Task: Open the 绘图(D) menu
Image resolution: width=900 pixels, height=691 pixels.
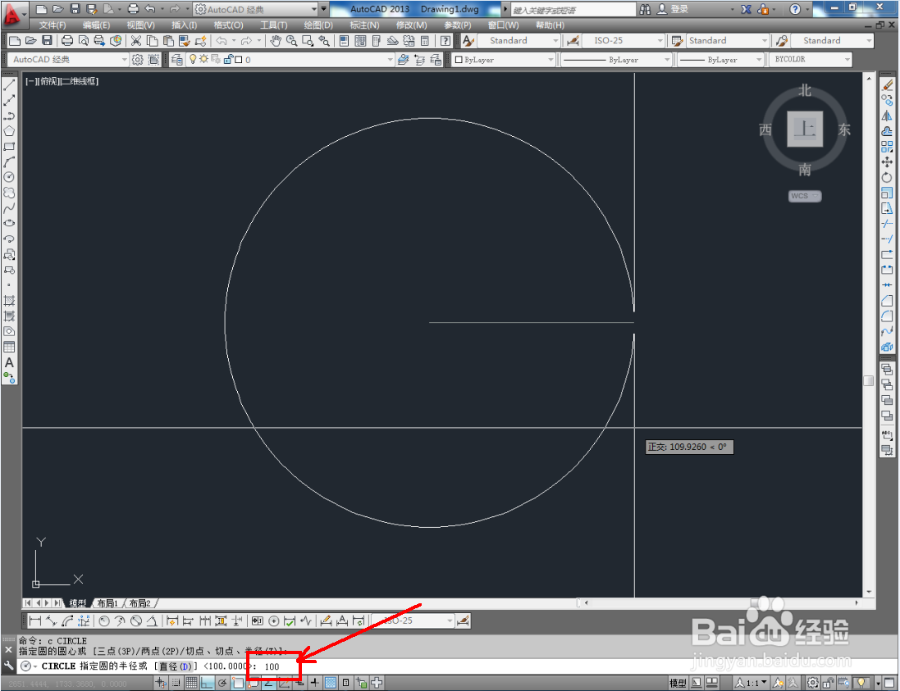Action: tap(318, 25)
